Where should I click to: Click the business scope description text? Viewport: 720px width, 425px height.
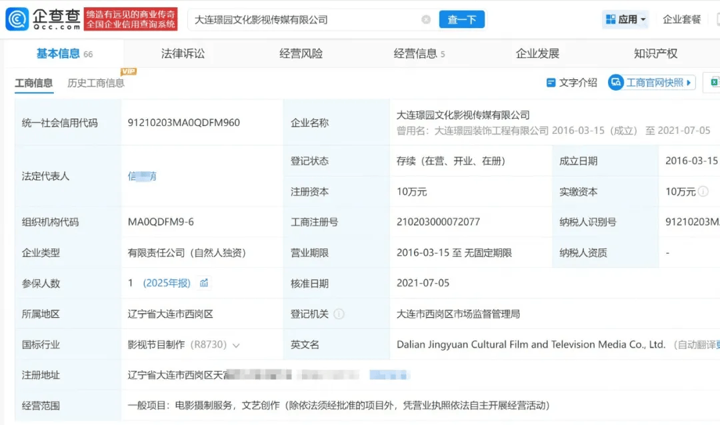[339, 406]
